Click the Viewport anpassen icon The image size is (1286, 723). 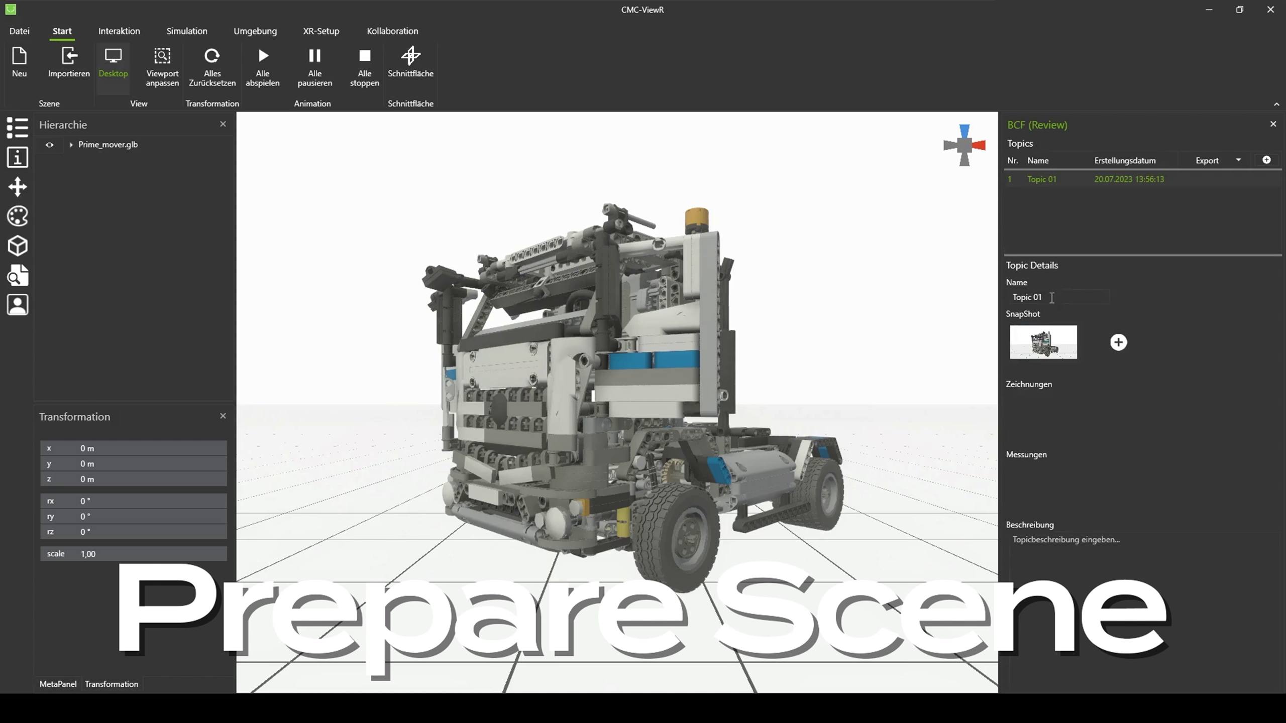[x=162, y=56]
